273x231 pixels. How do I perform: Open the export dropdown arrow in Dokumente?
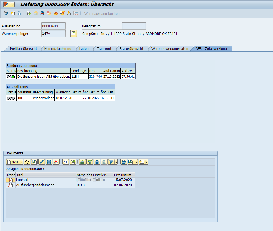(x=136, y=162)
